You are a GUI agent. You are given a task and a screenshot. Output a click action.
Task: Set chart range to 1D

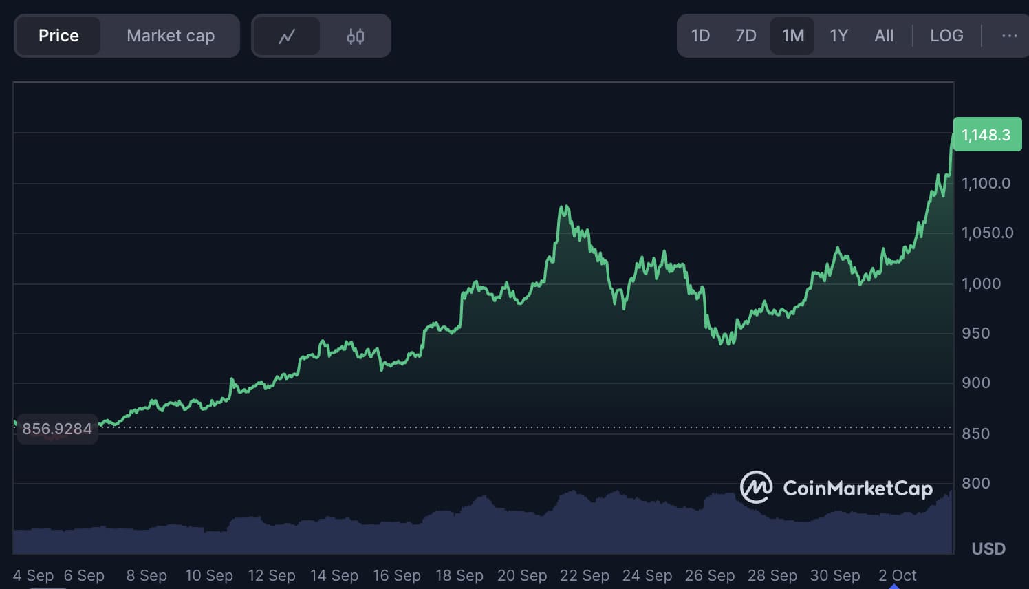[700, 36]
